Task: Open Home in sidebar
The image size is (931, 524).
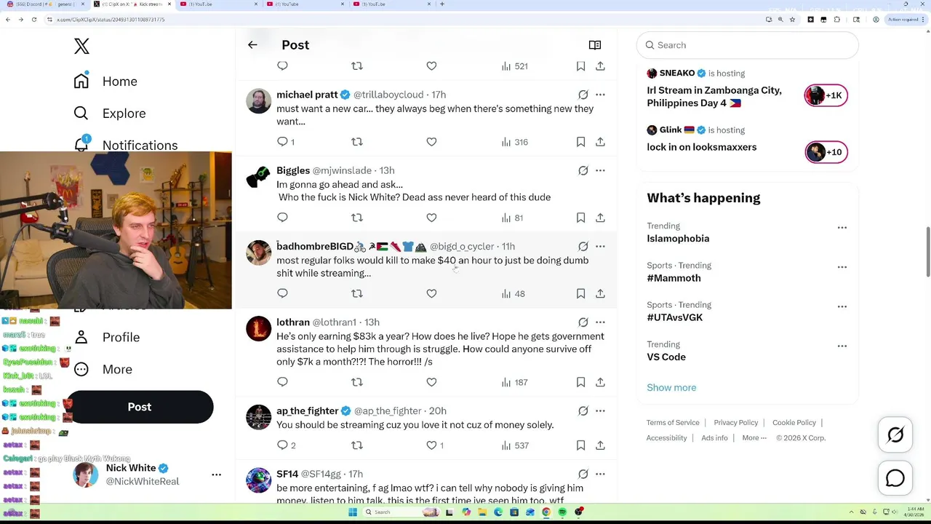Action: click(105, 82)
